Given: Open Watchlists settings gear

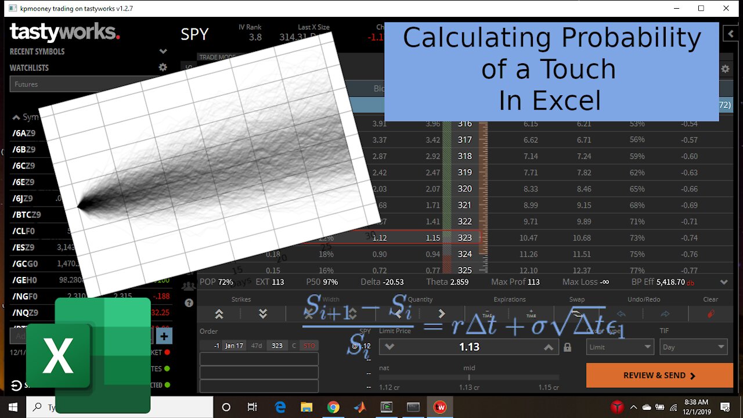Looking at the screenshot, I should (163, 67).
